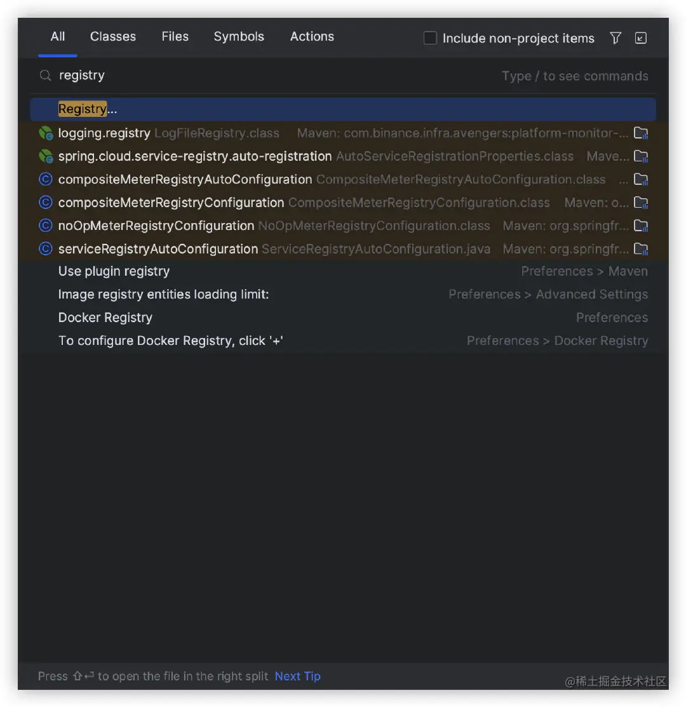Image resolution: width=686 pixels, height=707 pixels.
Task: Switch to the Files tab
Action: point(175,36)
